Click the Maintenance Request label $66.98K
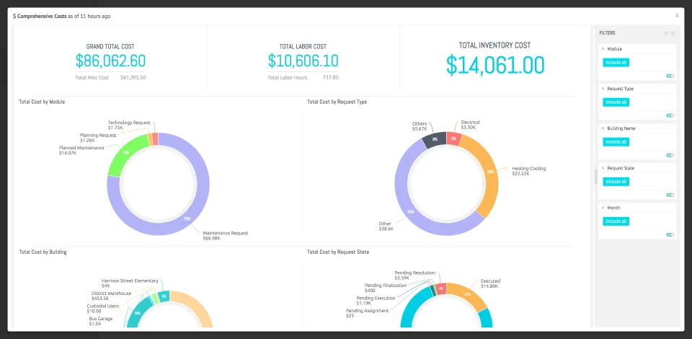Viewport: 692px width, 339px height. click(x=226, y=236)
